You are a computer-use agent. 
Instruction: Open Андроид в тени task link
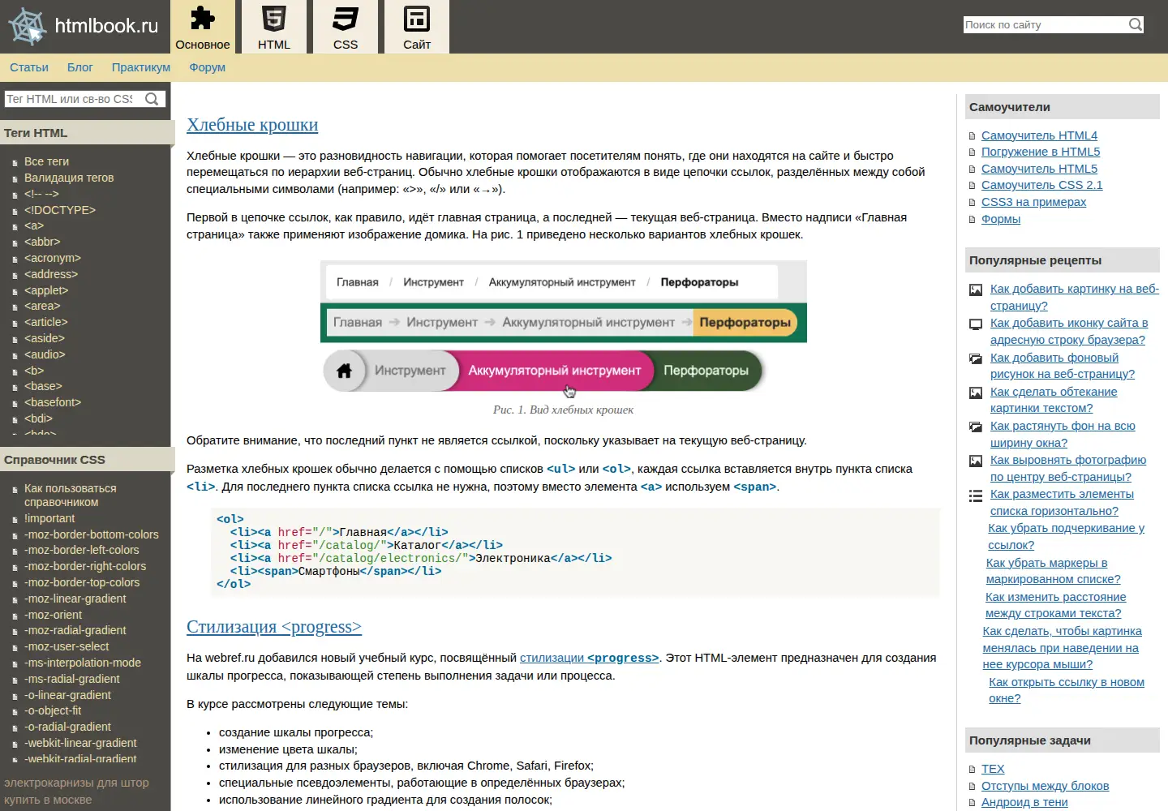(1024, 802)
